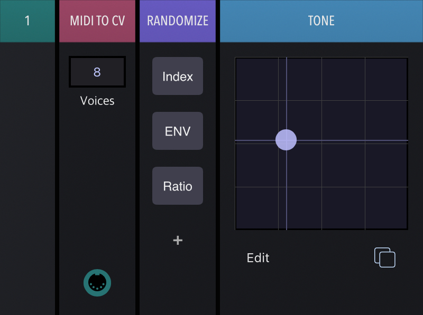Click the Index randomize button
This screenshot has height=315, width=423.
point(178,76)
